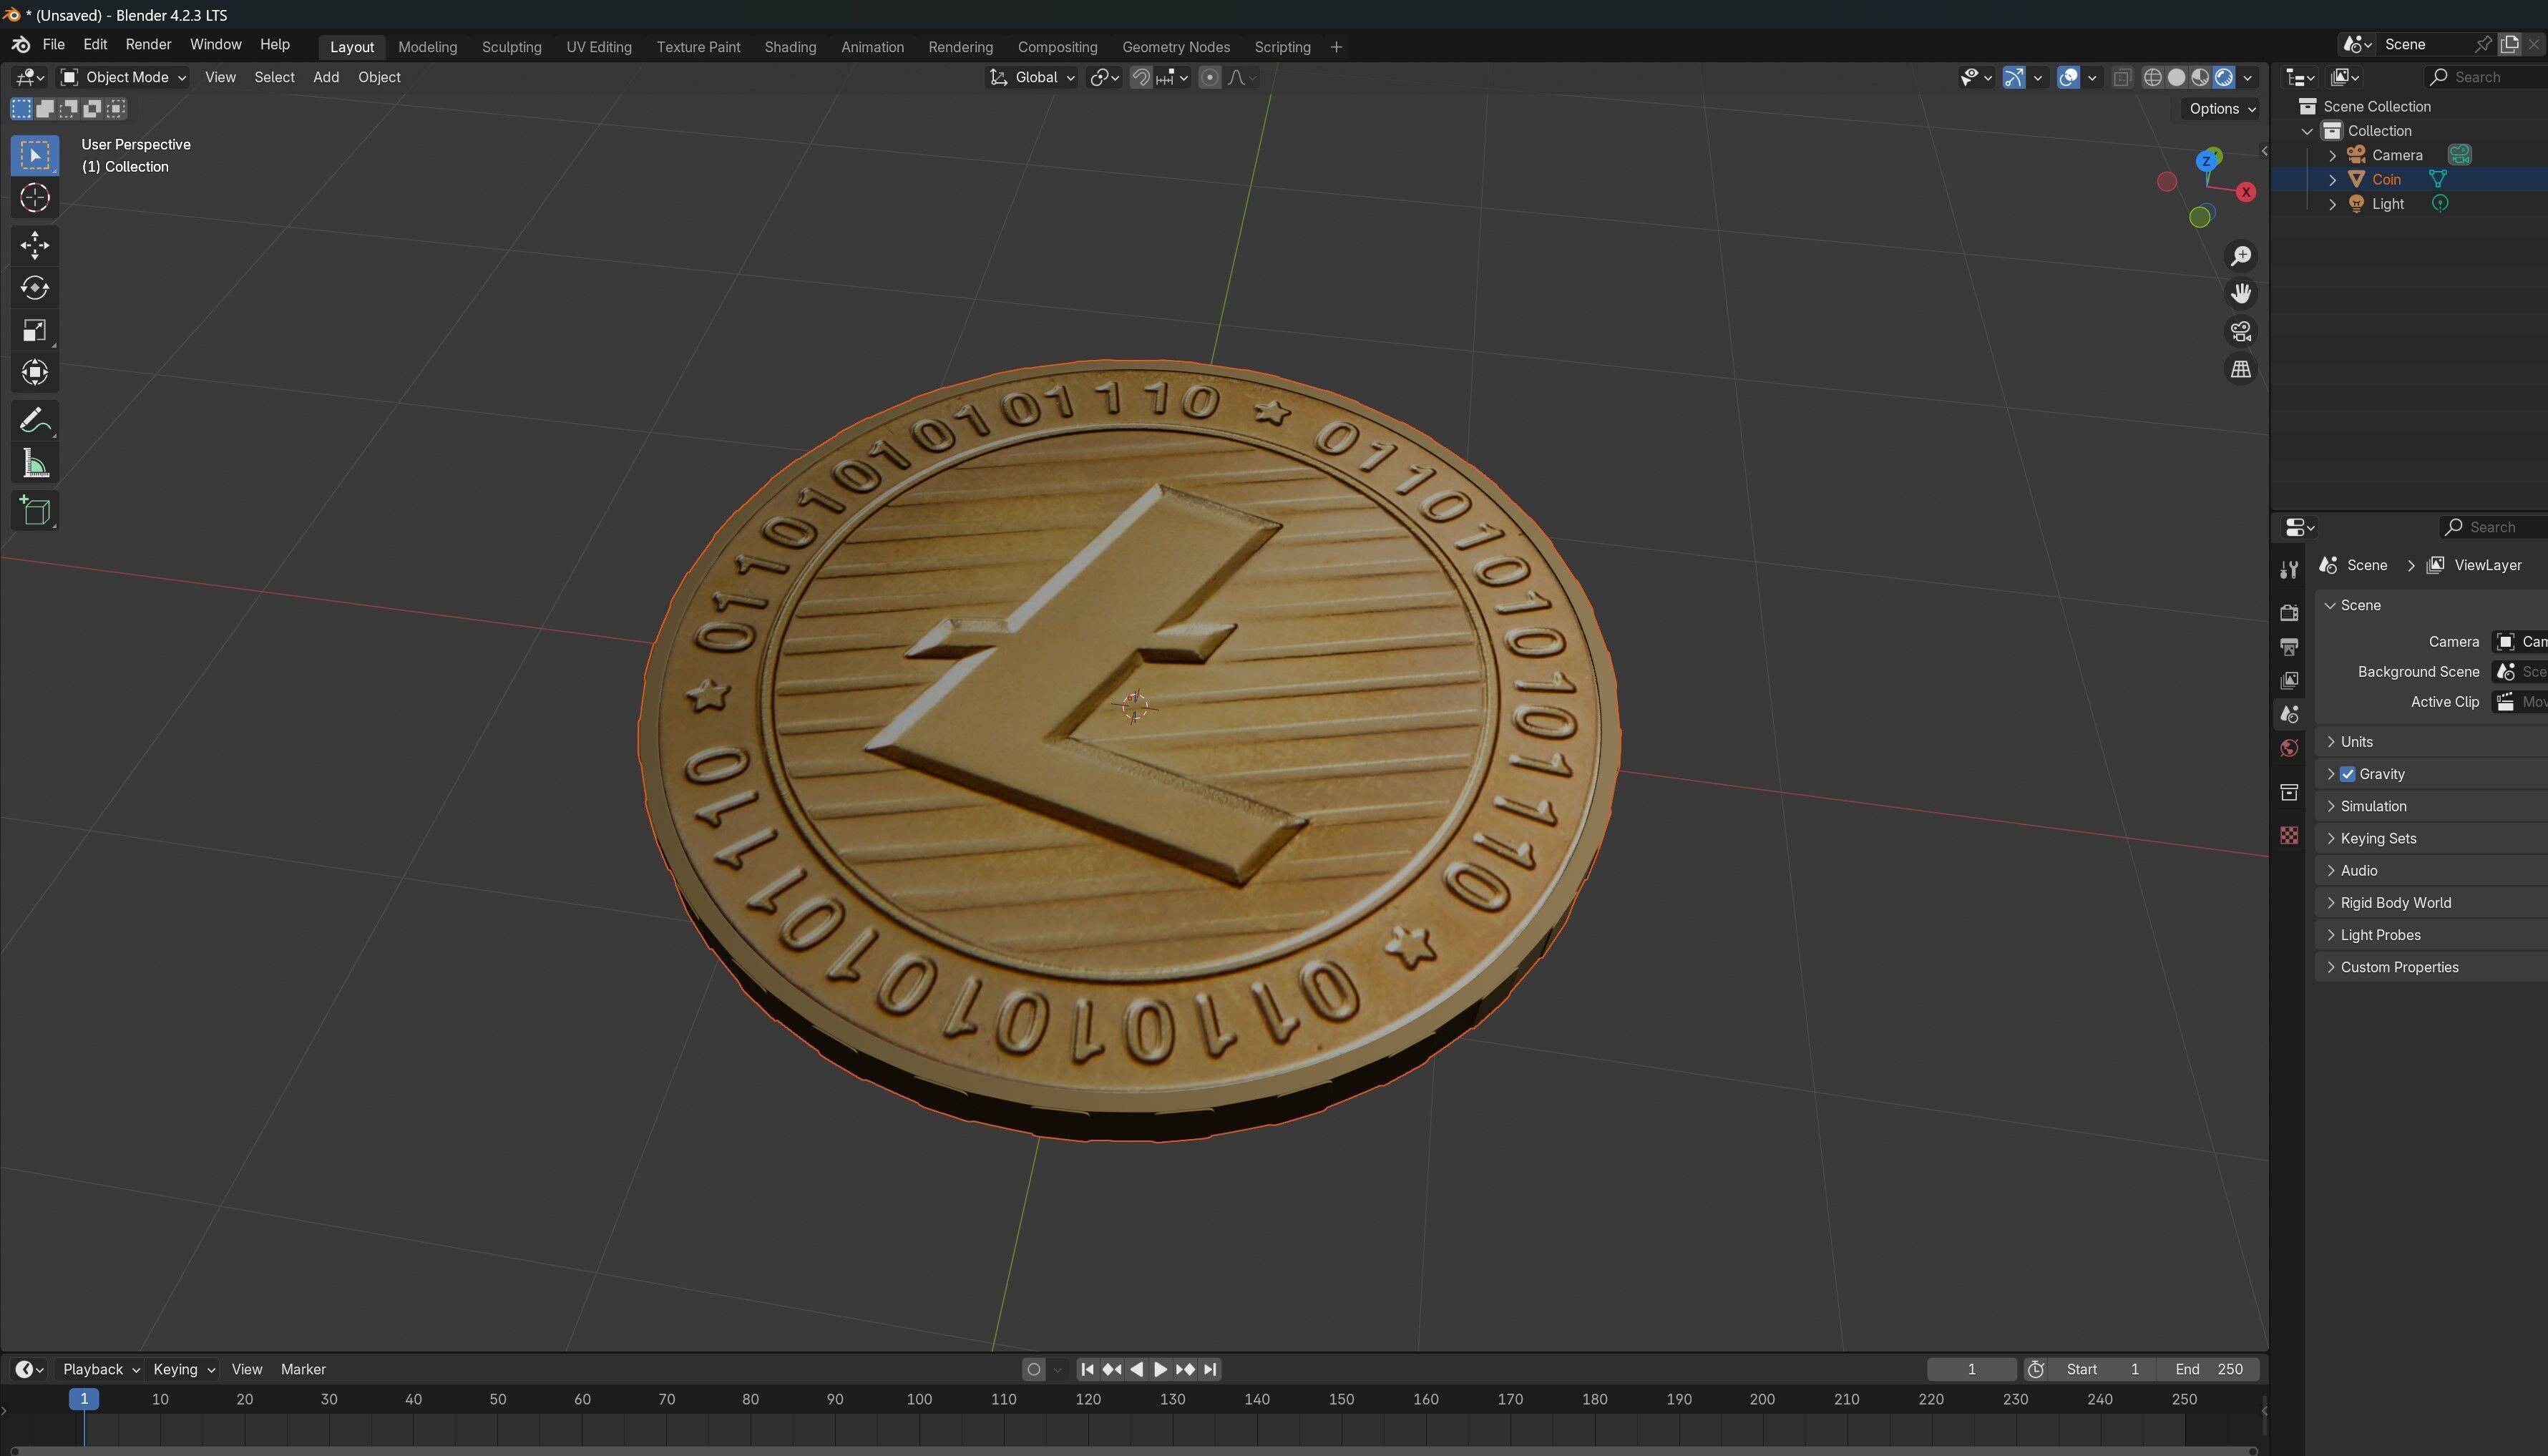Switch to Rendered viewport shading
The image size is (2548, 1456).
point(2224,77)
